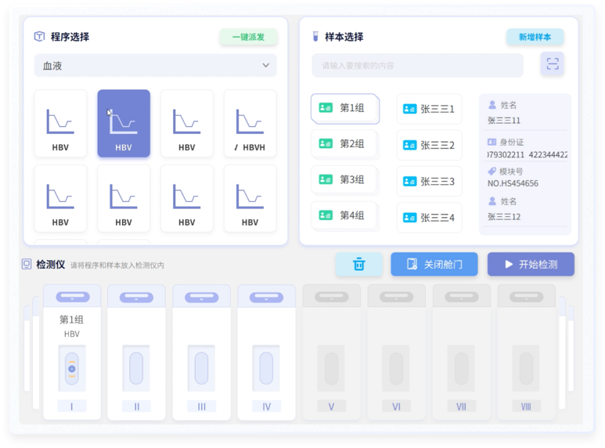
Task: Expand the slot III header handle
Action: 201,298
